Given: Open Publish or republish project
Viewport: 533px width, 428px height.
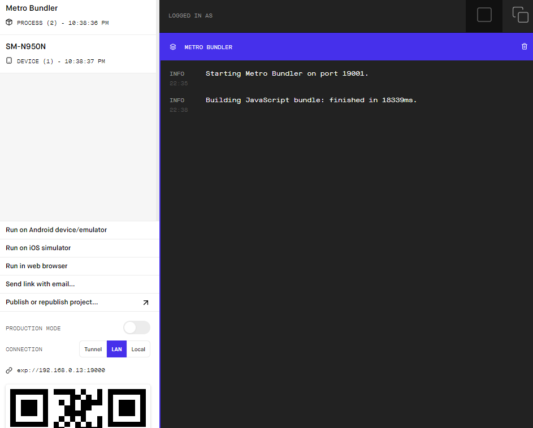Looking at the screenshot, I should (80, 302).
